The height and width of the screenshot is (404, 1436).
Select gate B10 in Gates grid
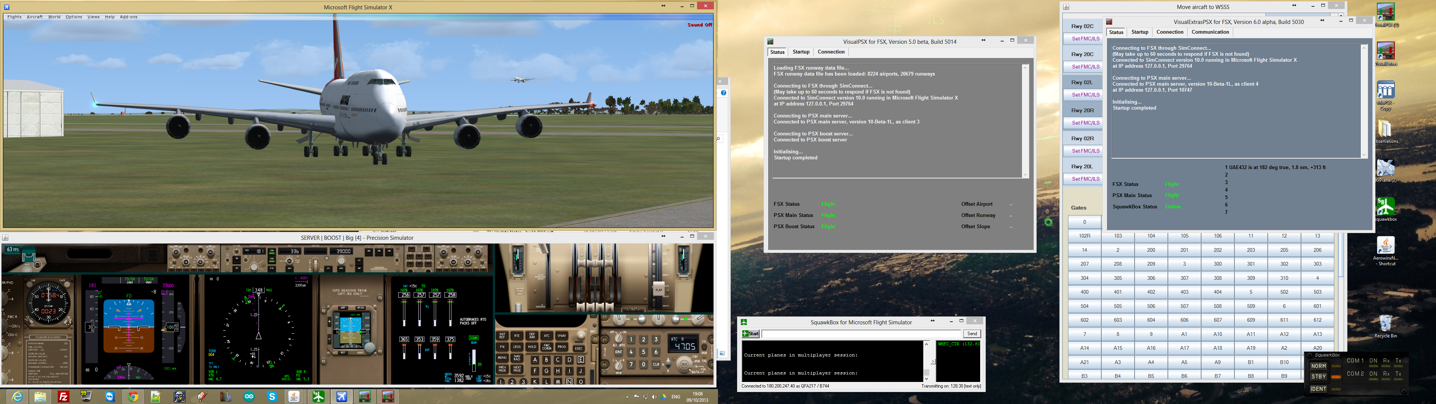[1284, 362]
